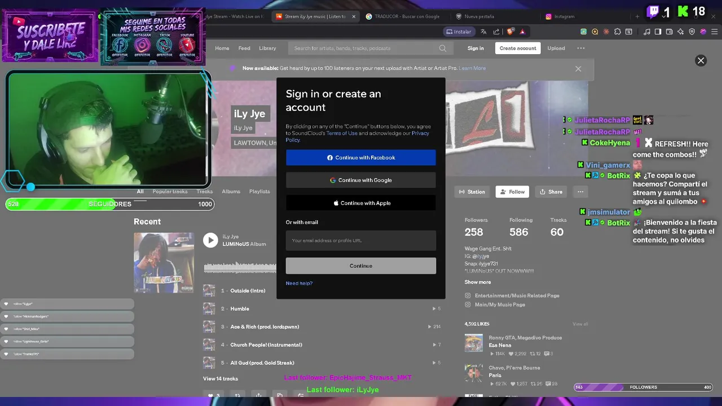Select the Playlists tab

[259, 192]
